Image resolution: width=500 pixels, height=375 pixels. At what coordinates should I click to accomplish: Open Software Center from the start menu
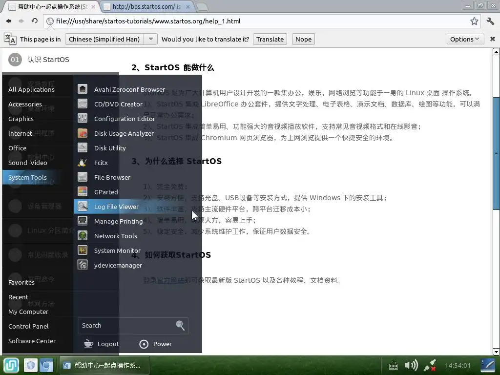click(x=32, y=341)
